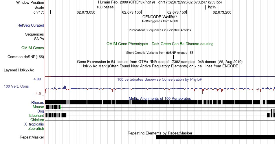Click the Sequences label
The height and width of the screenshot is (144, 275).
click(34, 34)
